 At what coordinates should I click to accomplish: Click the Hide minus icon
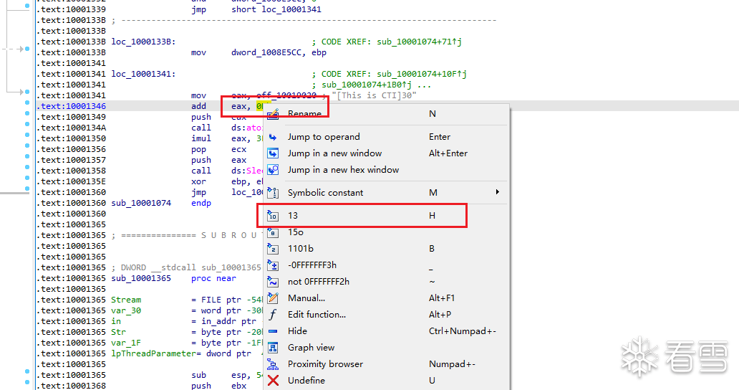click(x=273, y=331)
